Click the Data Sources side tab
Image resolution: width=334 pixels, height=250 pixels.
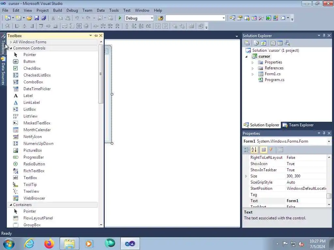[x=3, y=71]
